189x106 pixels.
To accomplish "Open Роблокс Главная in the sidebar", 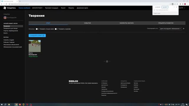I will tap(9, 42).
